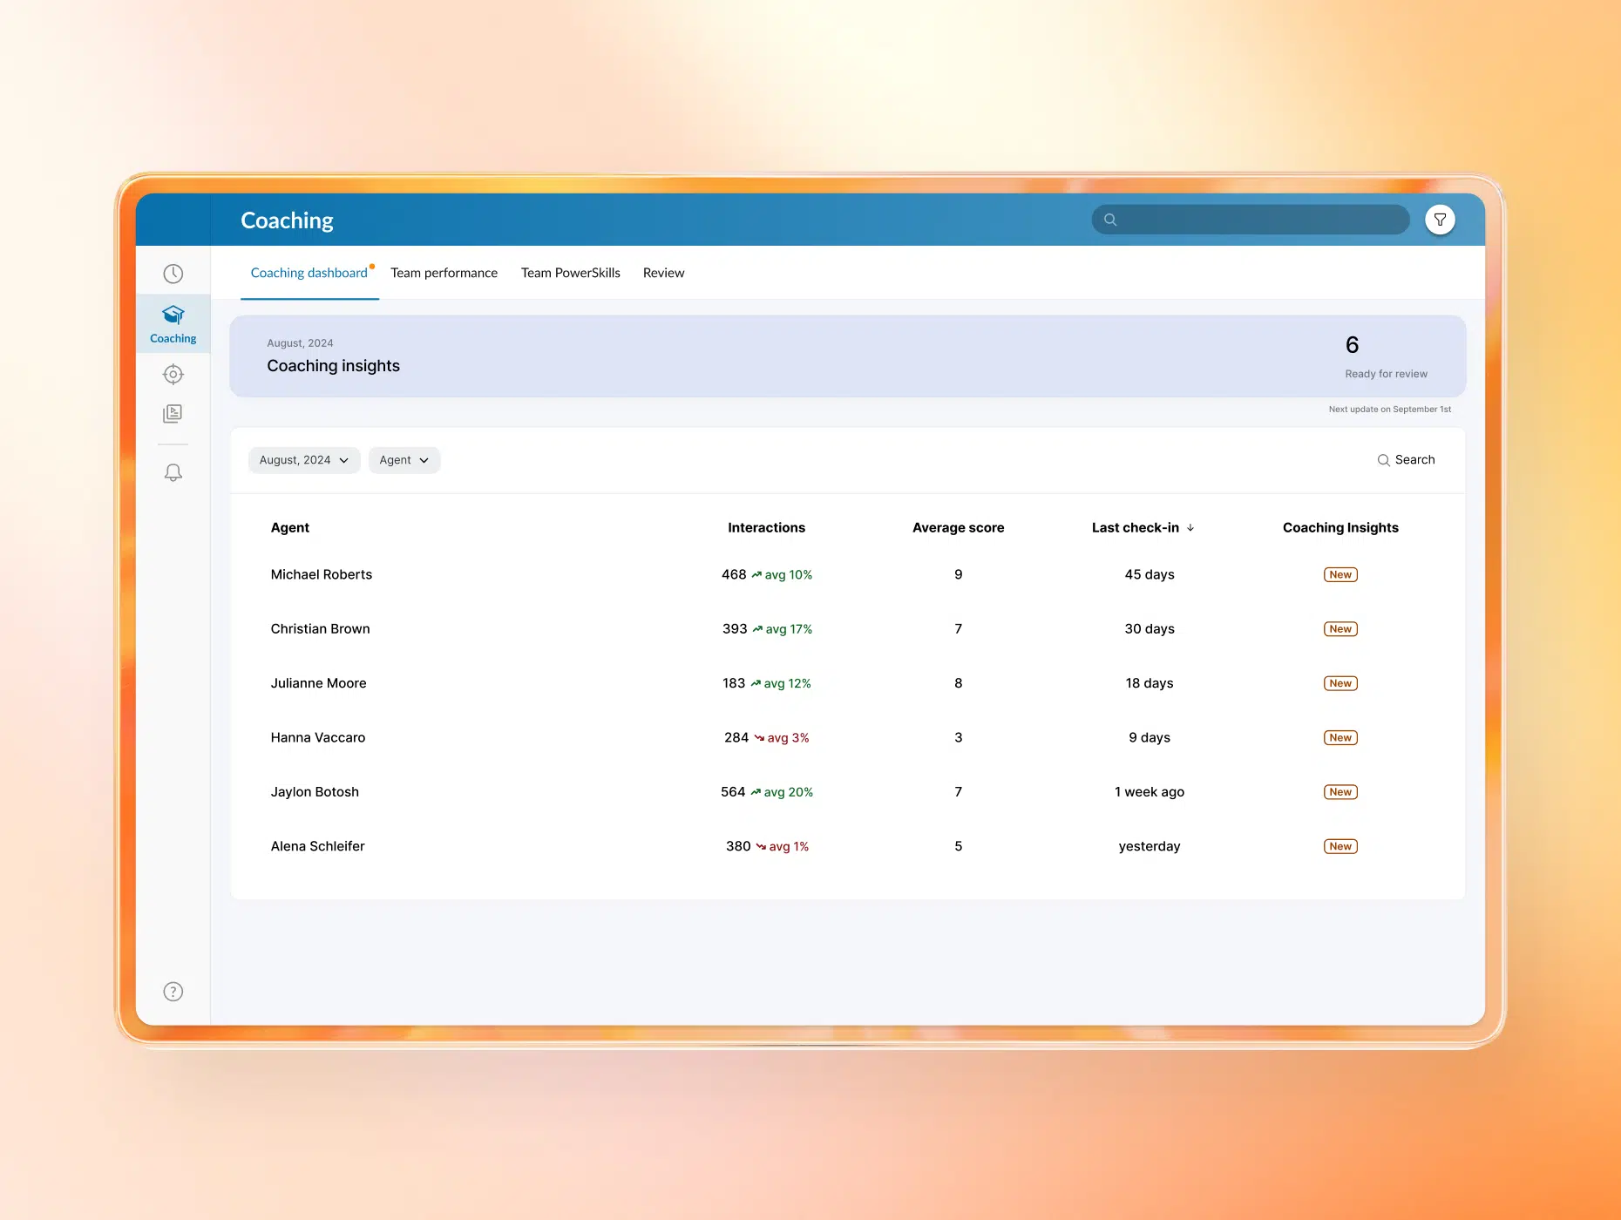Image resolution: width=1621 pixels, height=1220 pixels.
Task: Click the filter funnel icon in header
Action: [1440, 220]
